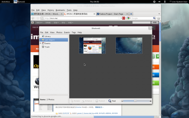This screenshot has height=118, width=189.
Task: Open the search engine selector dropdown
Action: click(129, 18)
